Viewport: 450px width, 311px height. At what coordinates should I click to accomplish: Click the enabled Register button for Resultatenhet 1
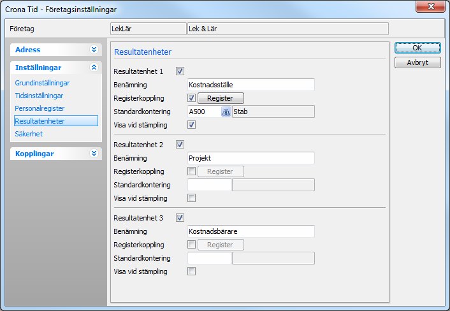tap(221, 98)
